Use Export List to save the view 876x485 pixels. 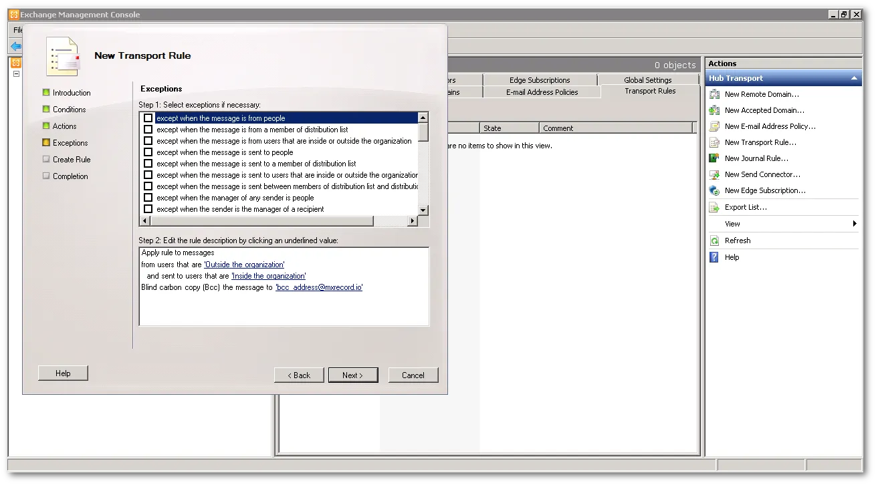746,206
